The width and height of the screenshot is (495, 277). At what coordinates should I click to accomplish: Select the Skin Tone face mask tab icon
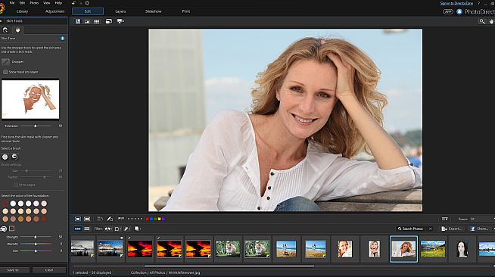(18, 30)
